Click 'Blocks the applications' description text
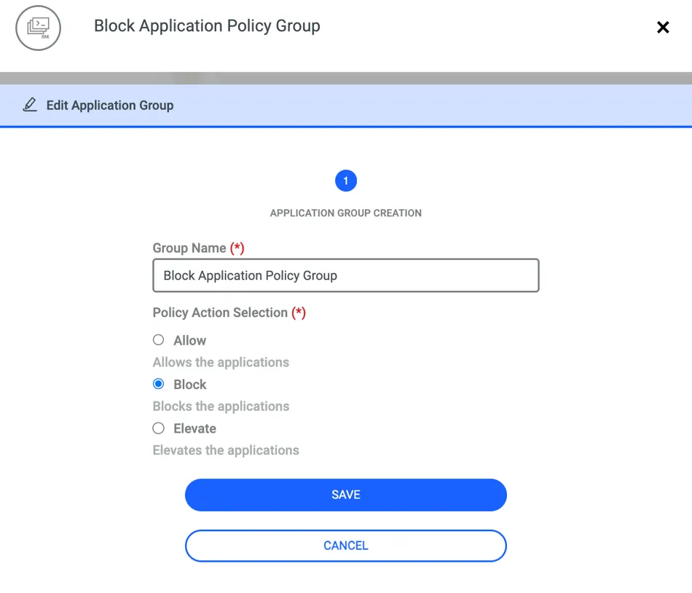Viewport: 692px width, 593px height. point(221,407)
